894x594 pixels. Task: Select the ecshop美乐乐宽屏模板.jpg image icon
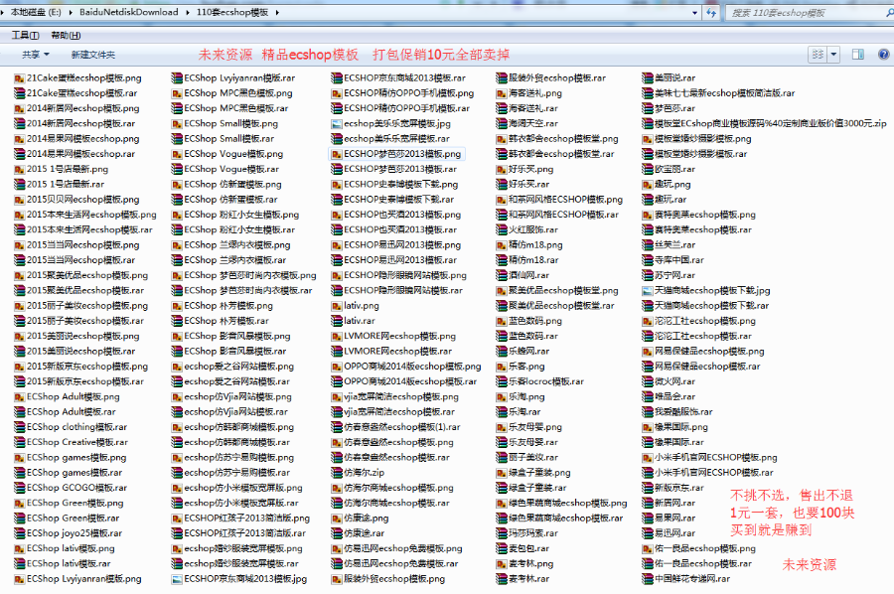coord(337,124)
